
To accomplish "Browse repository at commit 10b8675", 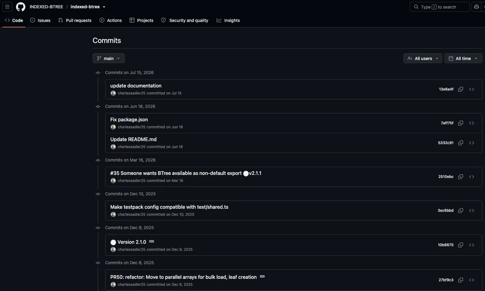I will [472, 245].
